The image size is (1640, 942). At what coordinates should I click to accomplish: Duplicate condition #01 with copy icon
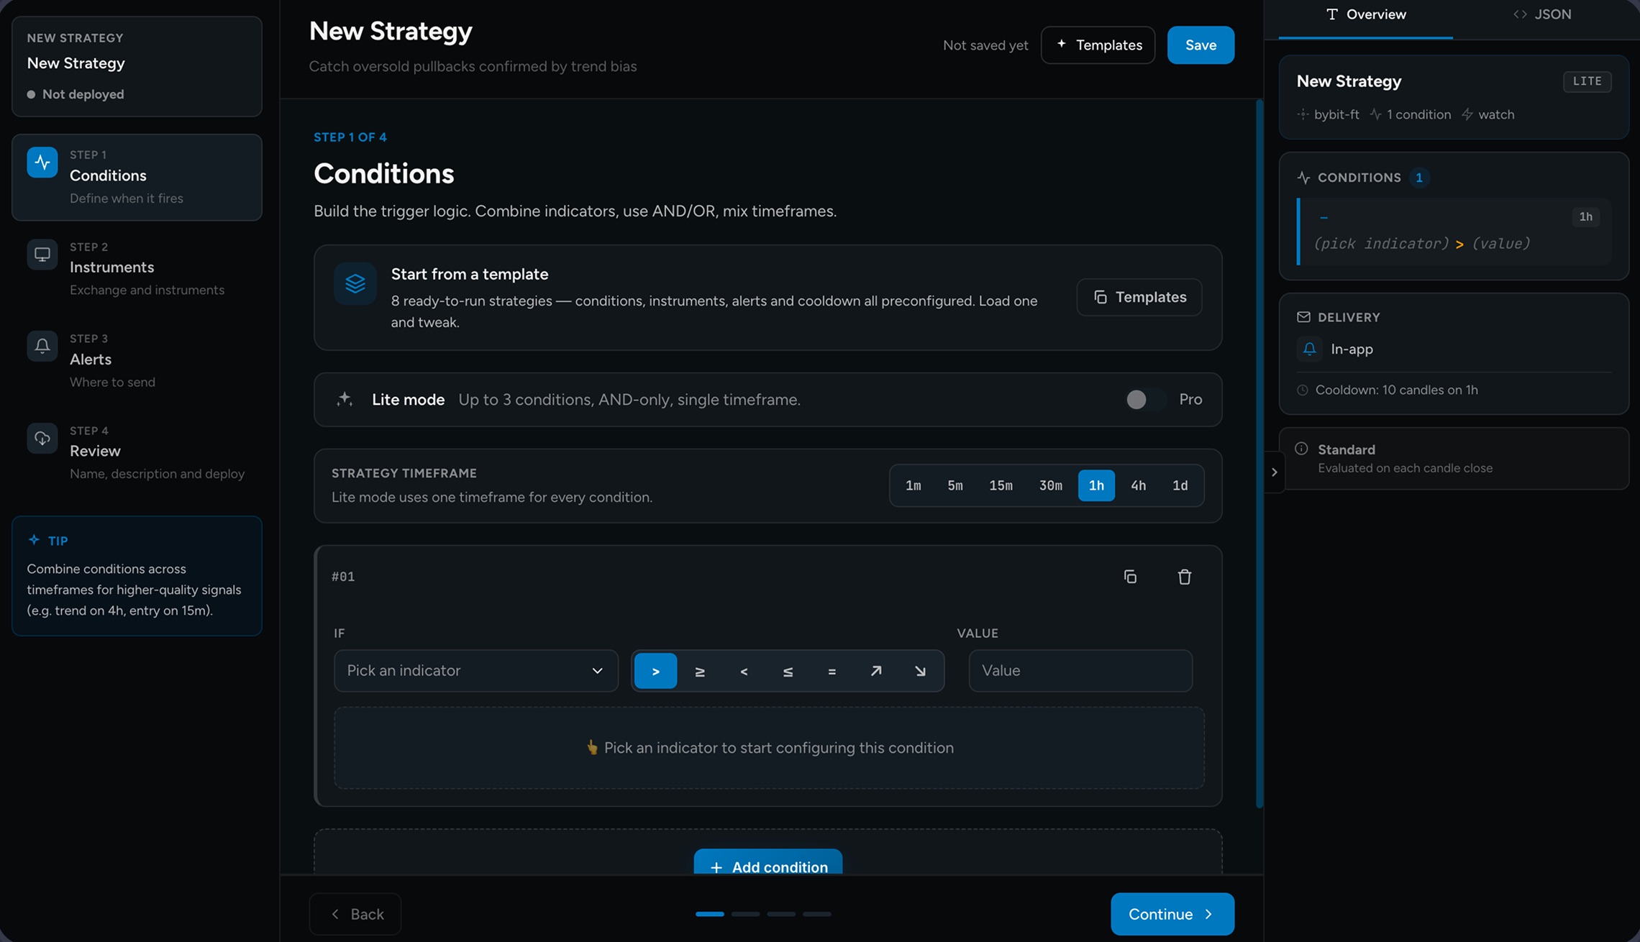pyautogui.click(x=1130, y=577)
